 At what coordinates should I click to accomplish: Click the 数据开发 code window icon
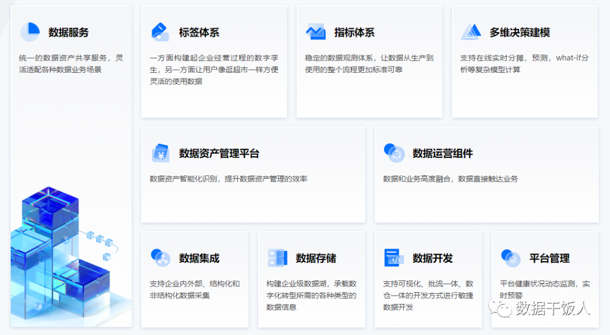click(x=394, y=258)
